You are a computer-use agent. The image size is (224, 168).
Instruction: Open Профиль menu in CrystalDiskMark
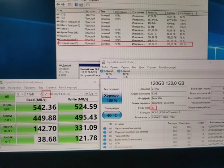point(30,87)
